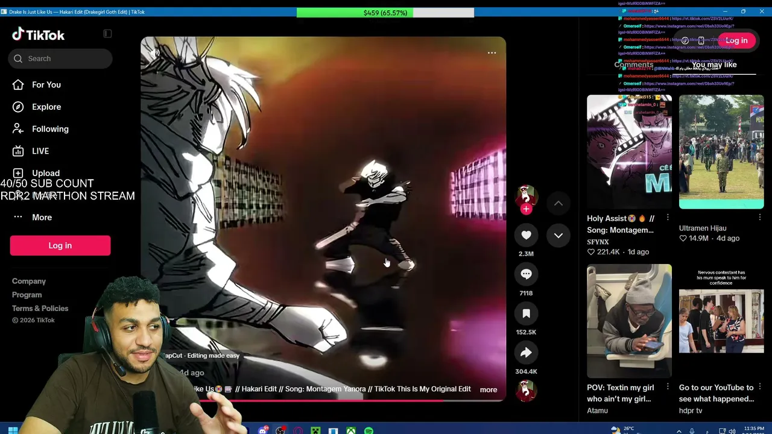The image size is (772, 434).
Task: Click the Get TikTok coins icon
Action: [x=685, y=40]
